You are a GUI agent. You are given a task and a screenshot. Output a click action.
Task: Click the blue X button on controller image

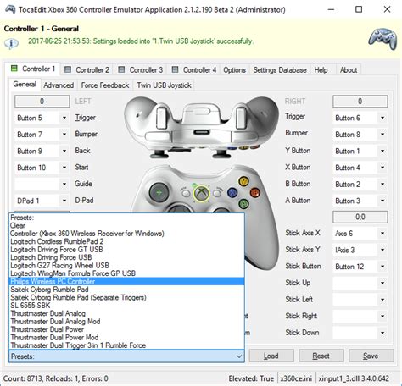tap(232, 193)
